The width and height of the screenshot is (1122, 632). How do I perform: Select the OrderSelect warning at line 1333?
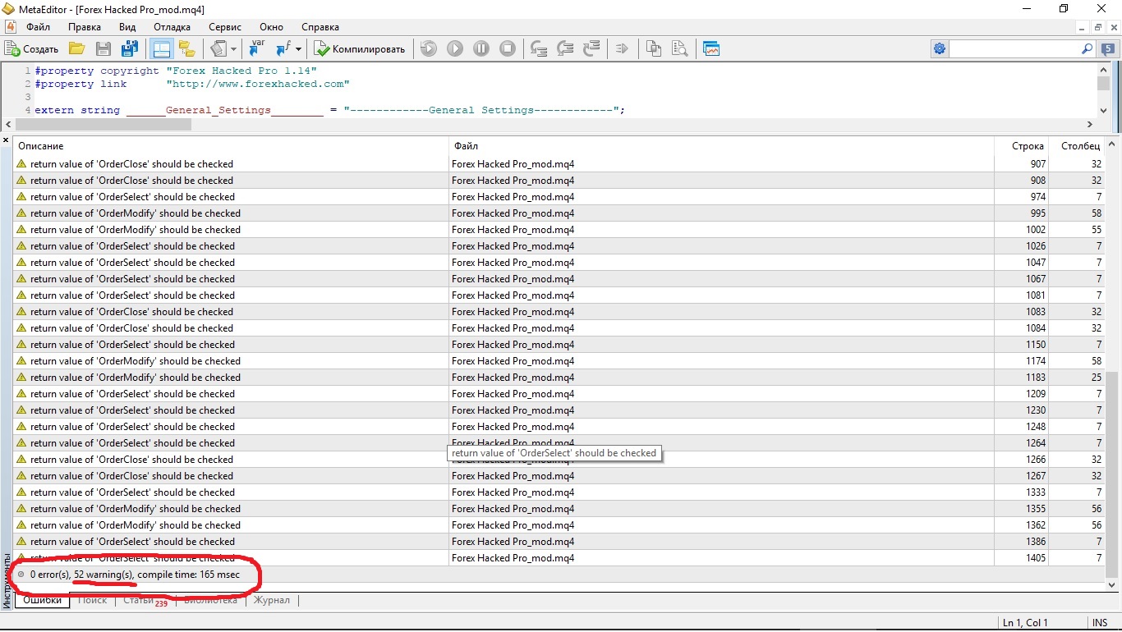coord(559,492)
